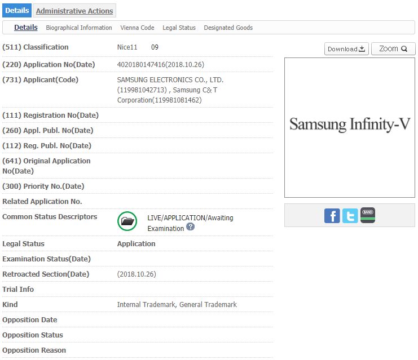Click the classification number 09

[155, 47]
